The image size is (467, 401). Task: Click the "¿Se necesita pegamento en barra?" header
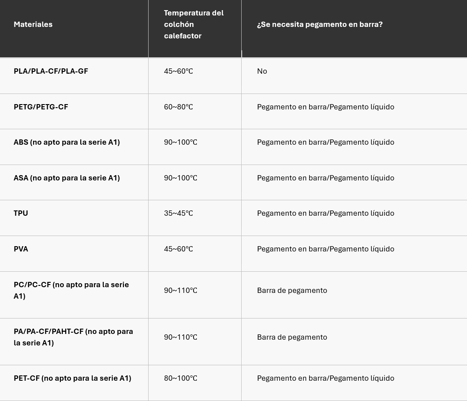[x=320, y=24]
